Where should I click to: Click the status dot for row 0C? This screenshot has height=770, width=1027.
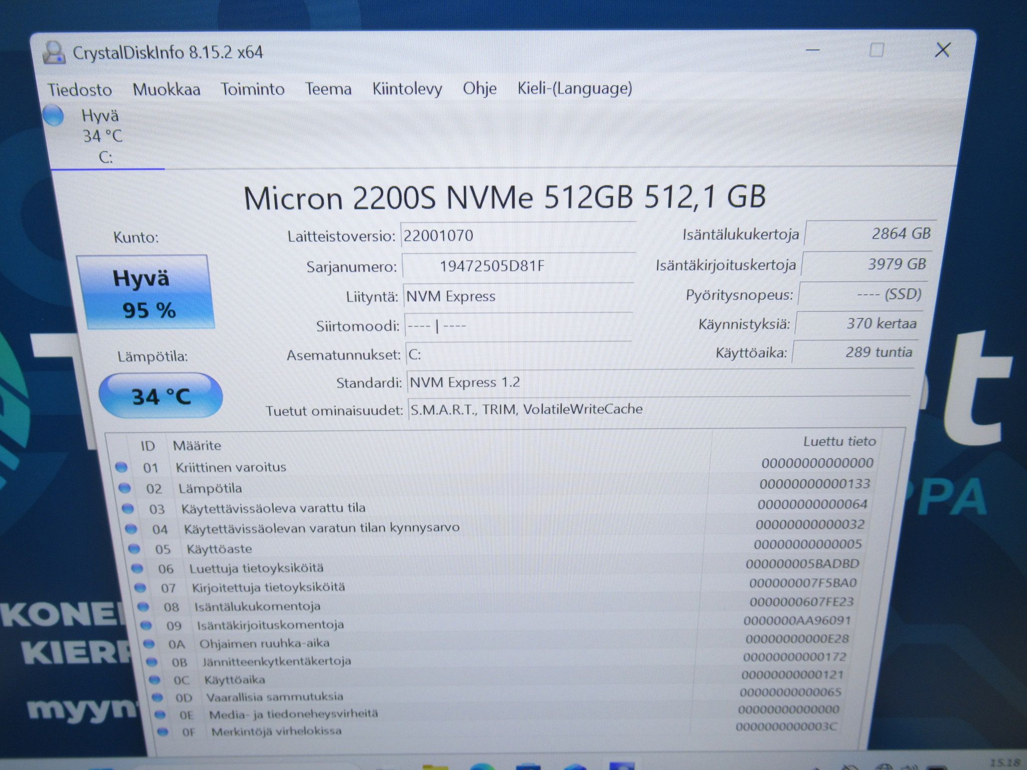click(154, 680)
